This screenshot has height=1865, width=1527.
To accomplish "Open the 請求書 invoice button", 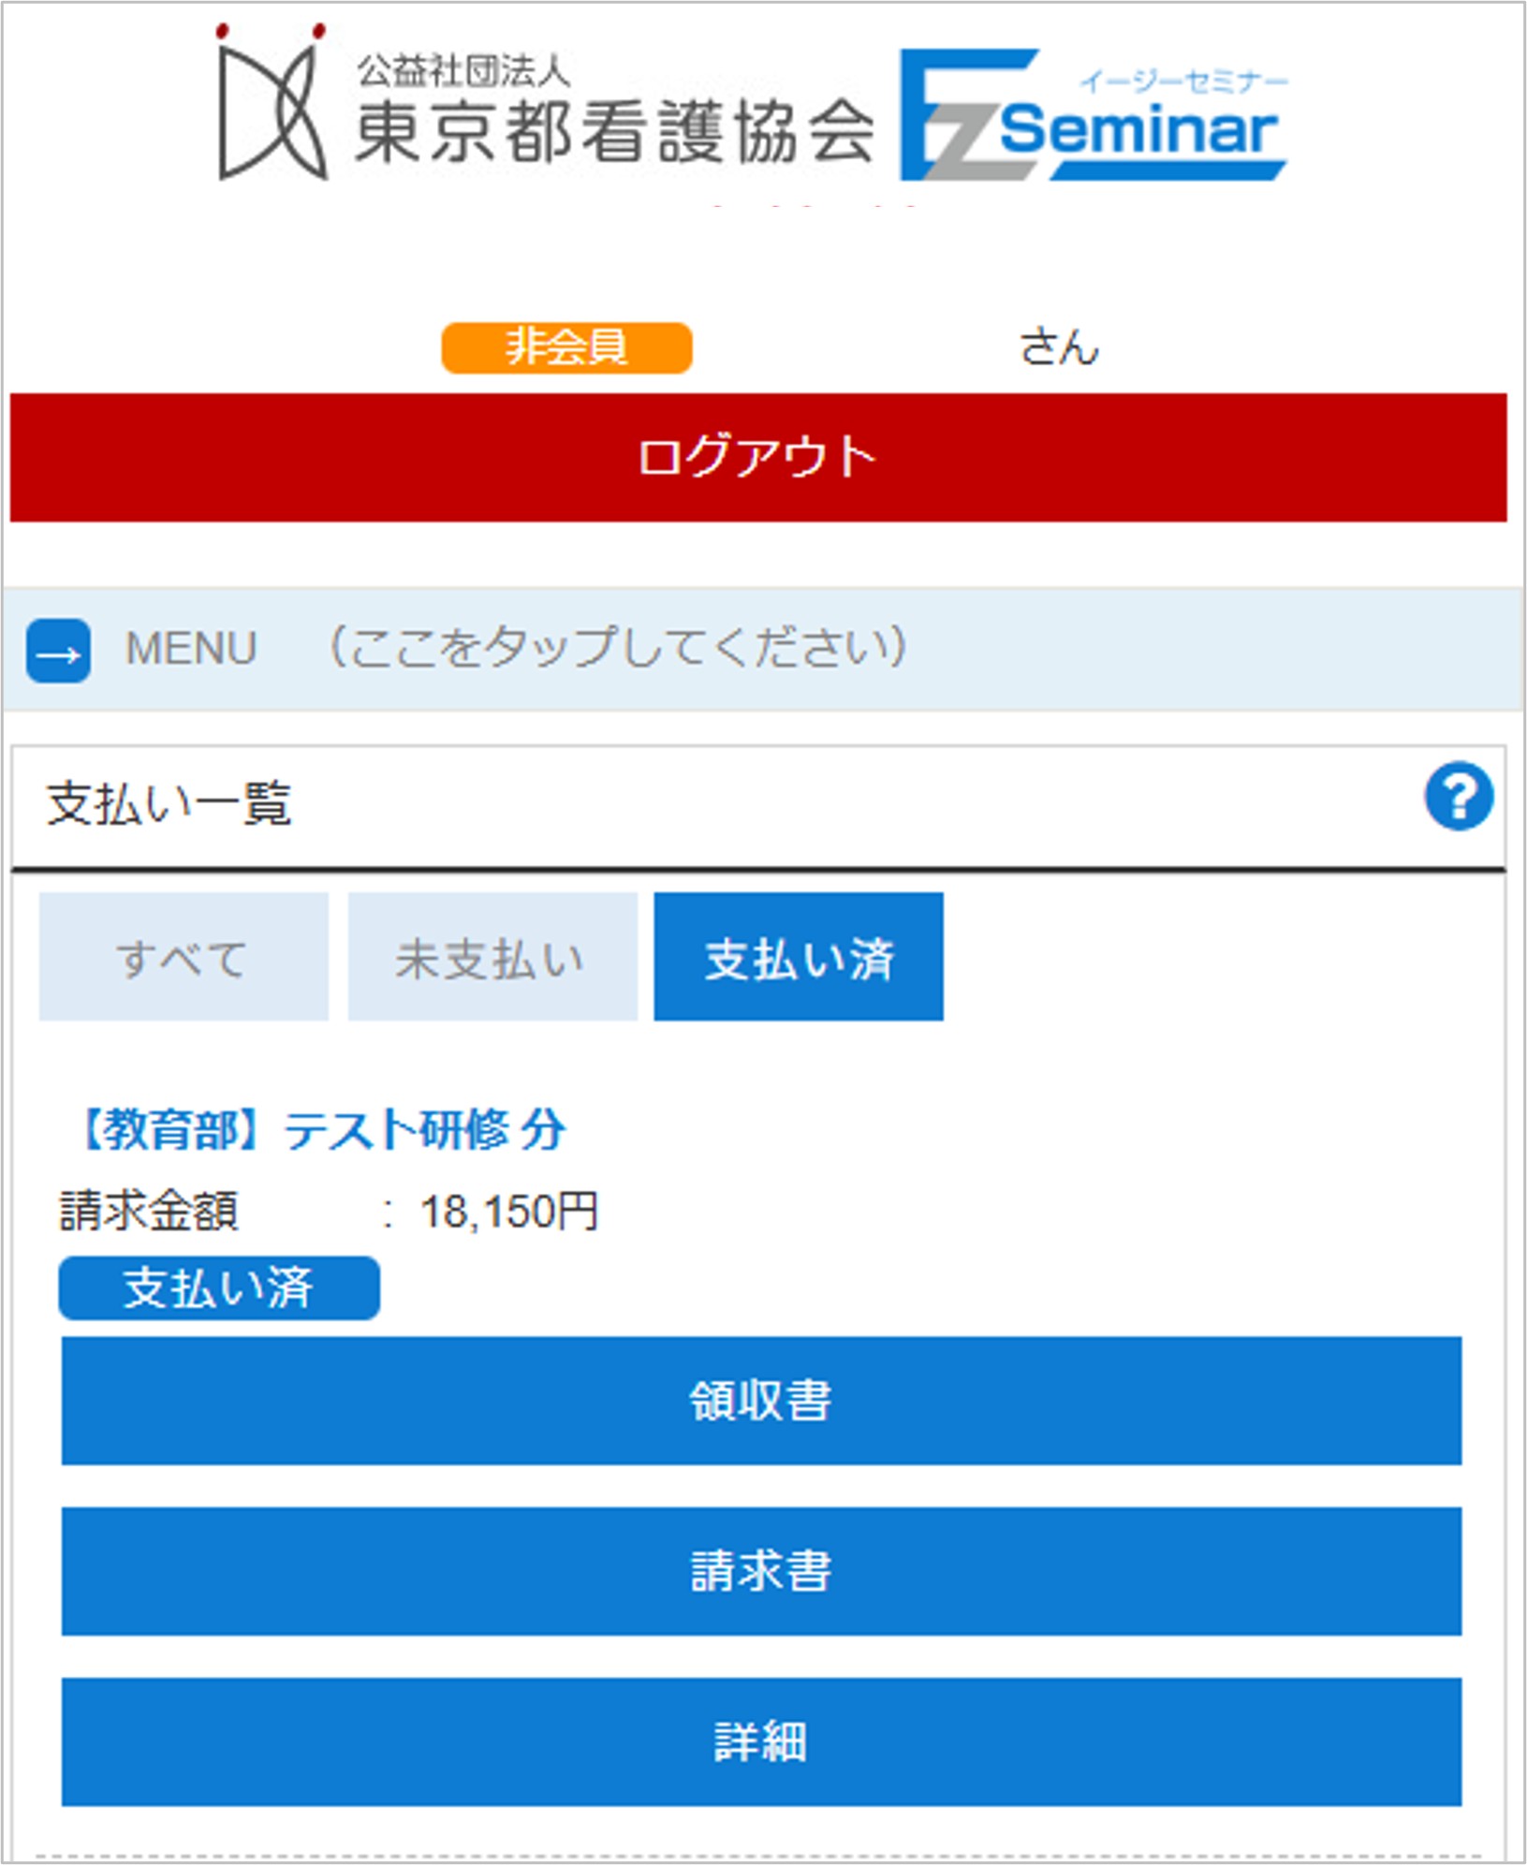I will pyautogui.click(x=761, y=1571).
